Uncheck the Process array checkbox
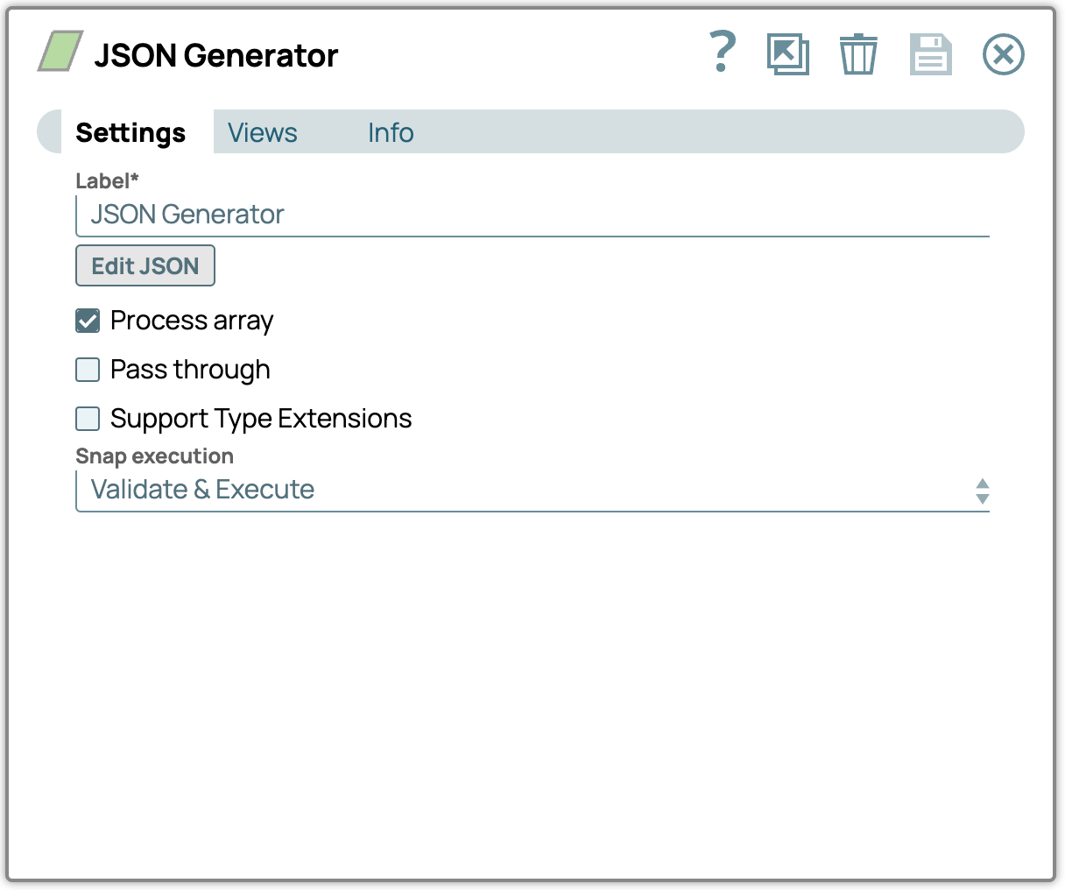 pyautogui.click(x=88, y=321)
